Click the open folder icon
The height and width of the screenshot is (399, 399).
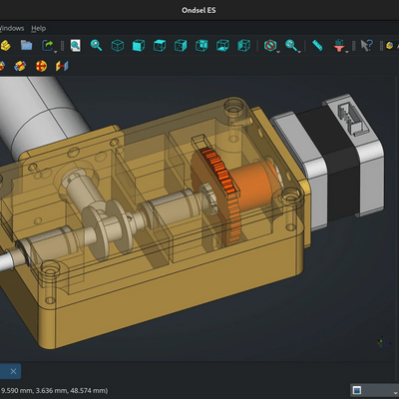pos(26,45)
